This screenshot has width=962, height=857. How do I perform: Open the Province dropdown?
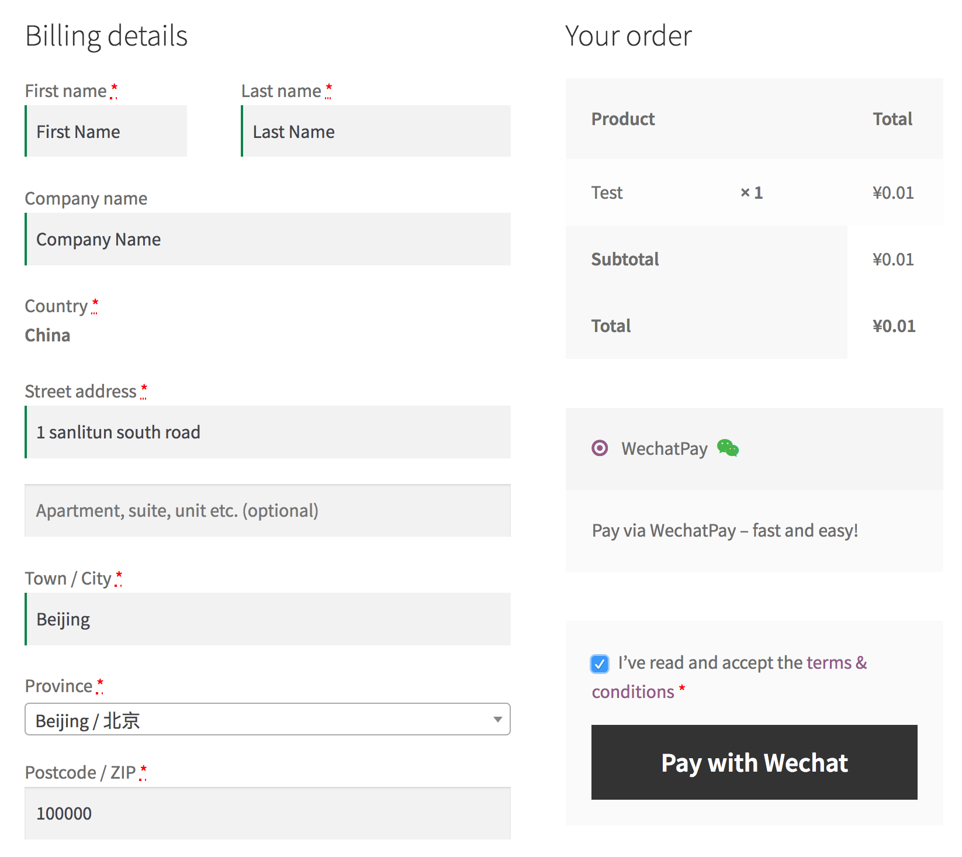pyautogui.click(x=267, y=720)
